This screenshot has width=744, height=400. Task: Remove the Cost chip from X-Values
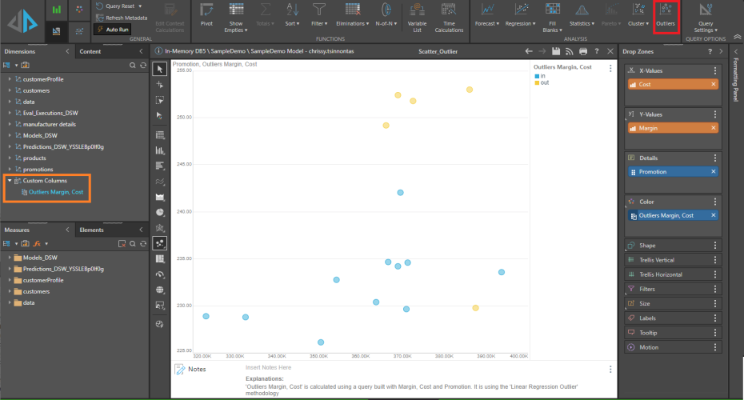click(x=714, y=84)
